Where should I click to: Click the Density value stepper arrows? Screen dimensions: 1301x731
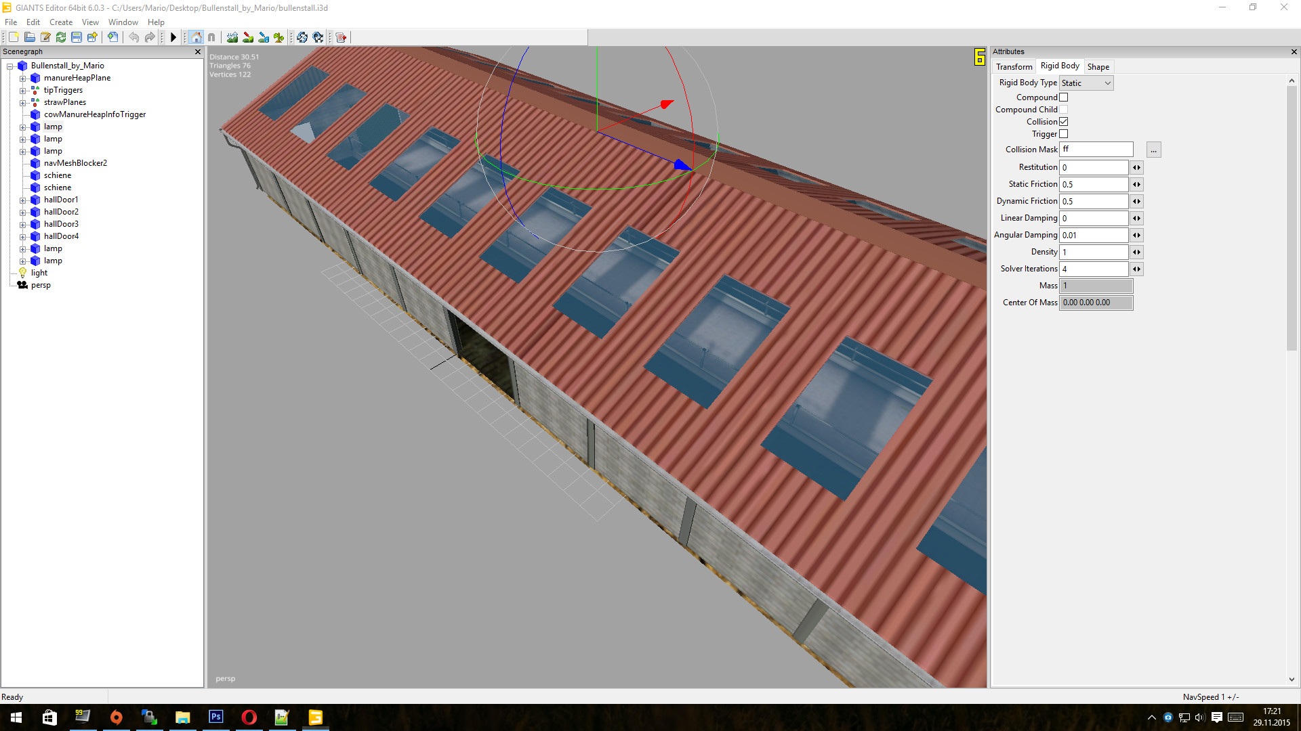click(1136, 252)
